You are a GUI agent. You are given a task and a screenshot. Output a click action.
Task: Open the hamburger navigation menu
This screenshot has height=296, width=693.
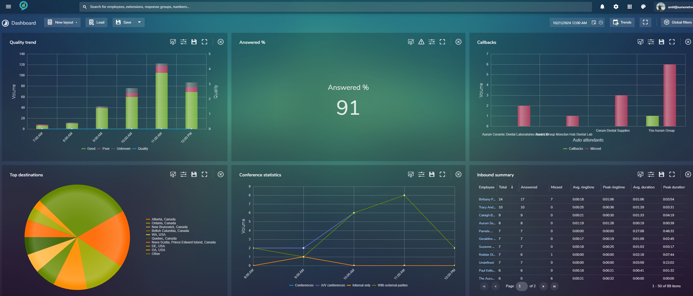(8, 7)
